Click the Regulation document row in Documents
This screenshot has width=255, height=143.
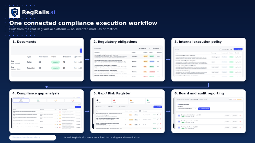point(47,68)
